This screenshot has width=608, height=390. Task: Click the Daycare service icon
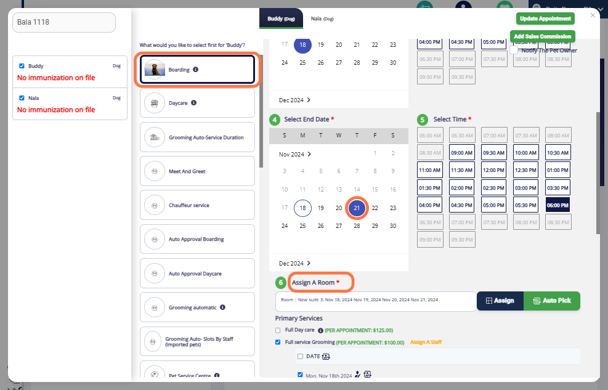(x=155, y=103)
